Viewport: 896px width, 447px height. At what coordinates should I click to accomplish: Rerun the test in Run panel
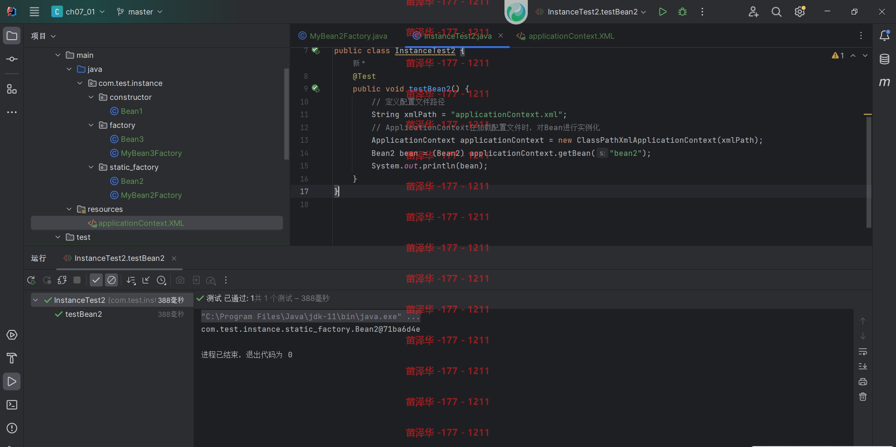[31, 280]
